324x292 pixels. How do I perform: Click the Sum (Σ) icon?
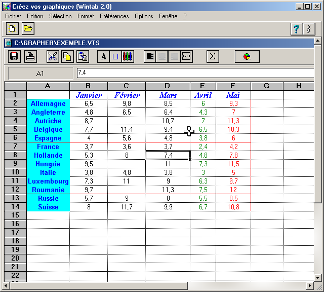pyautogui.click(x=213, y=56)
